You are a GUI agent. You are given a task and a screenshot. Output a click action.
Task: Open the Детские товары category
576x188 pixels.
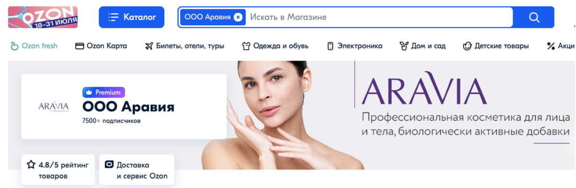click(x=496, y=46)
